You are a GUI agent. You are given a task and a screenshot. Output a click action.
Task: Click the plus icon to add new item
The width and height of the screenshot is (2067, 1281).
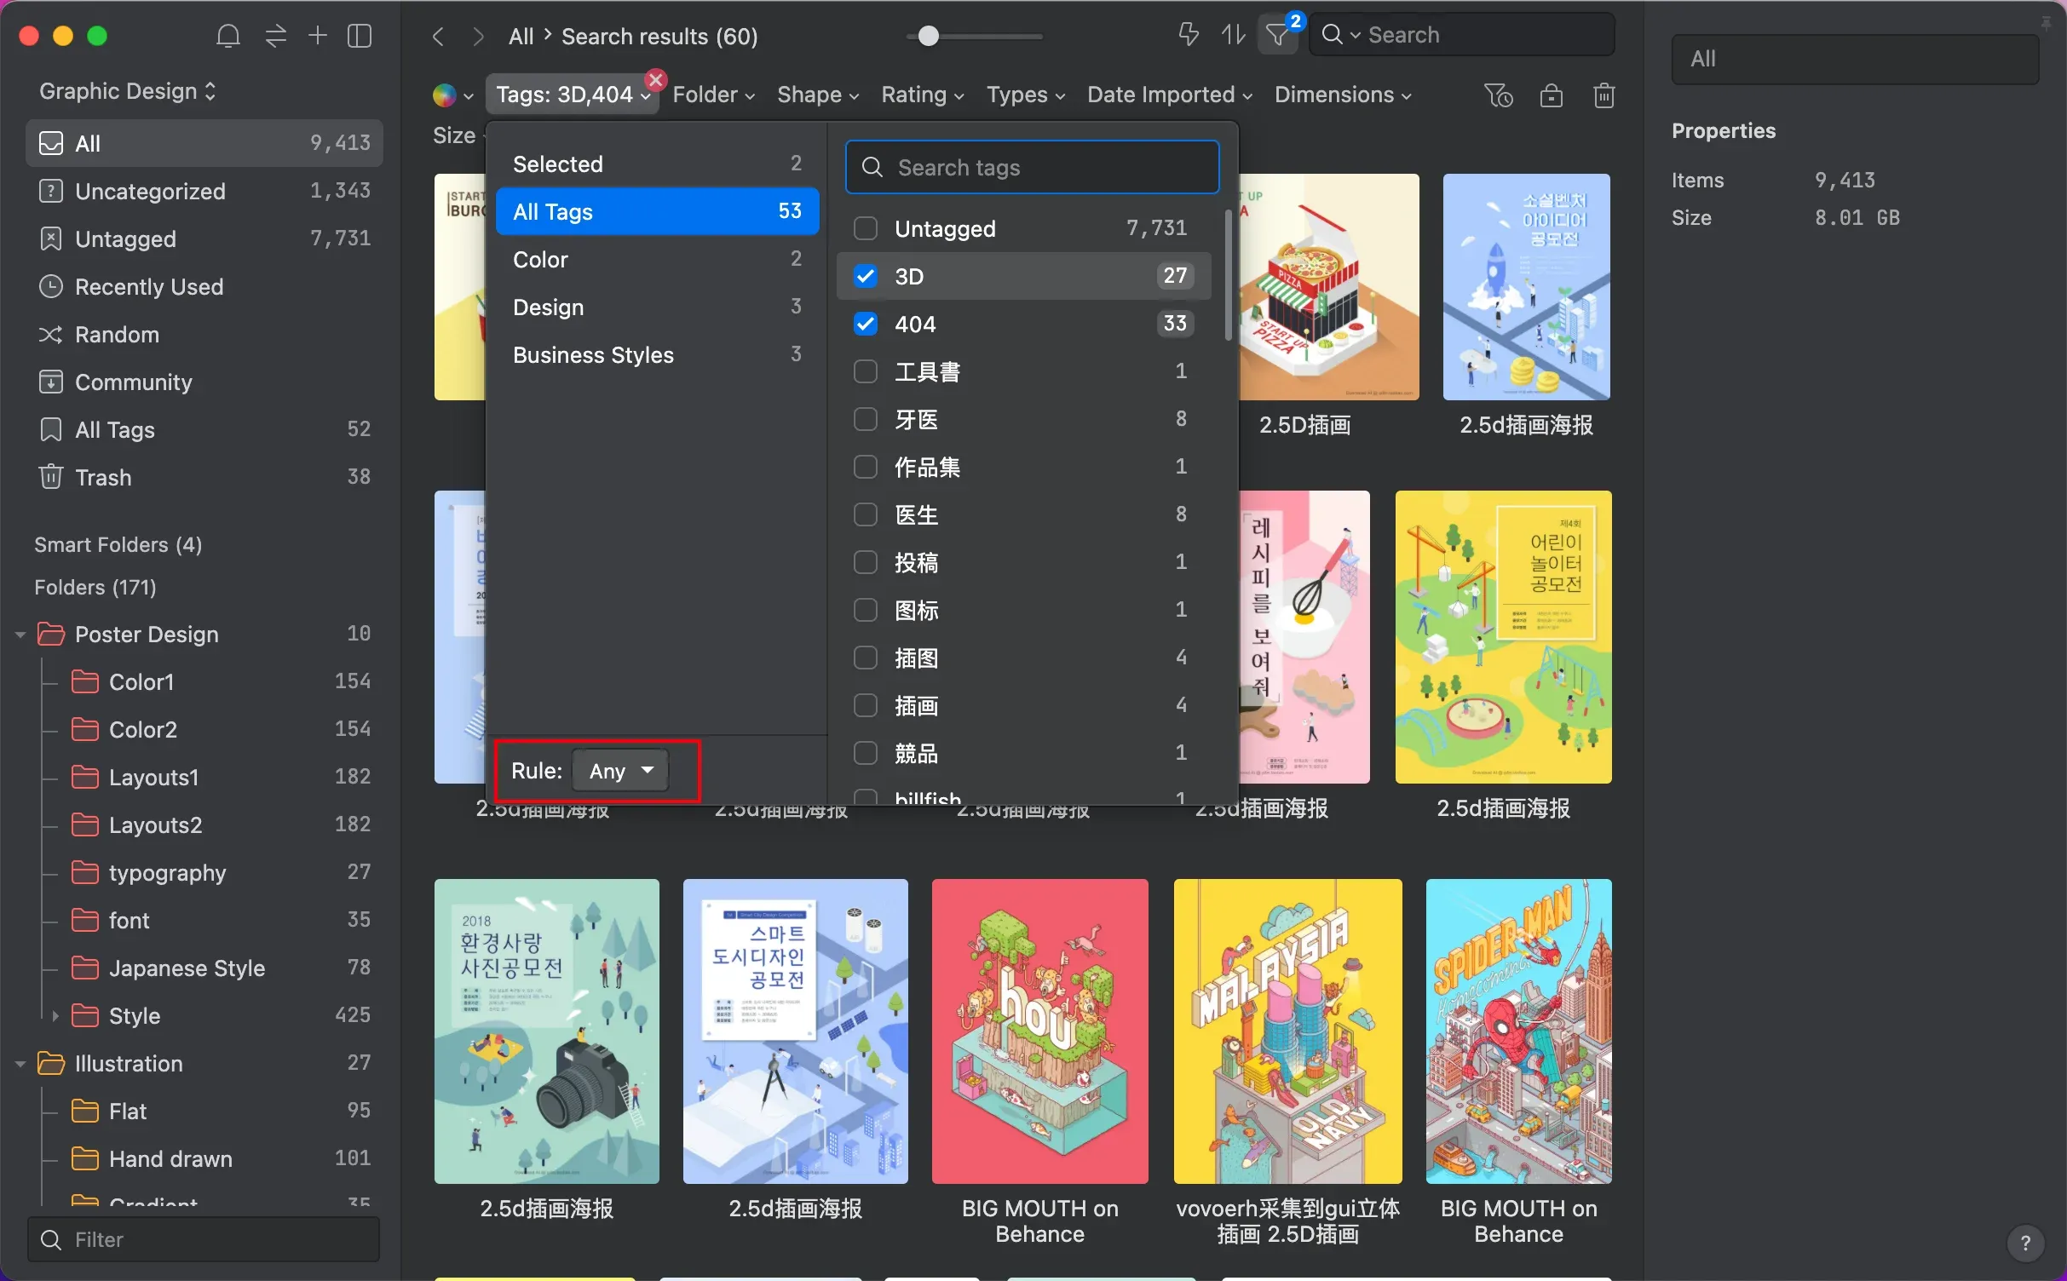point(317,36)
